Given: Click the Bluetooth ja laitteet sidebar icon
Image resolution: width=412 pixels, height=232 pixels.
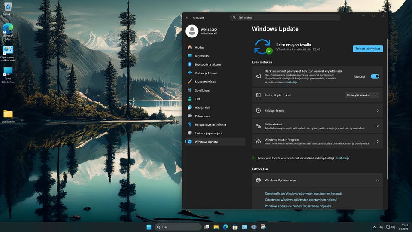Looking at the screenshot, I should coord(190,64).
